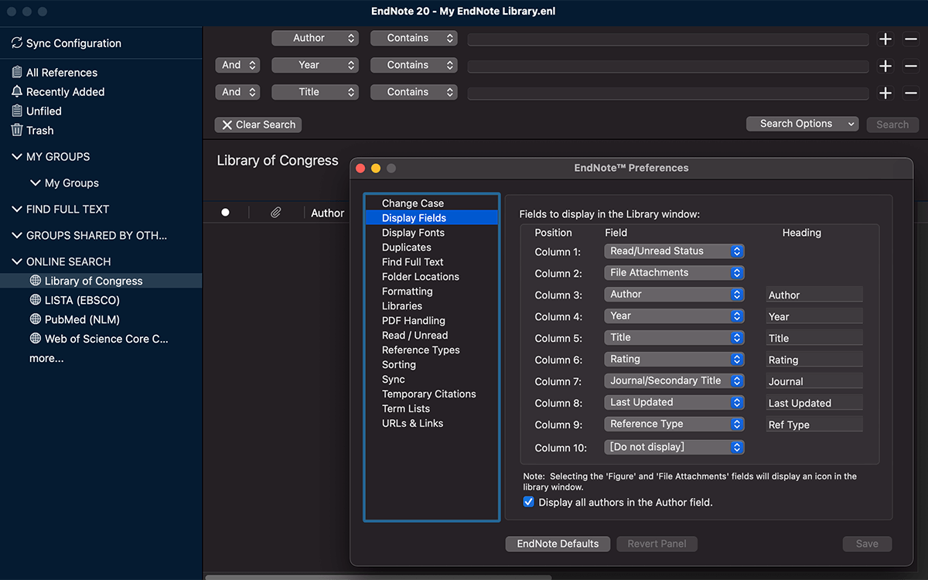Open the Author search field dropdown
The width and height of the screenshot is (928, 580).
click(x=315, y=38)
